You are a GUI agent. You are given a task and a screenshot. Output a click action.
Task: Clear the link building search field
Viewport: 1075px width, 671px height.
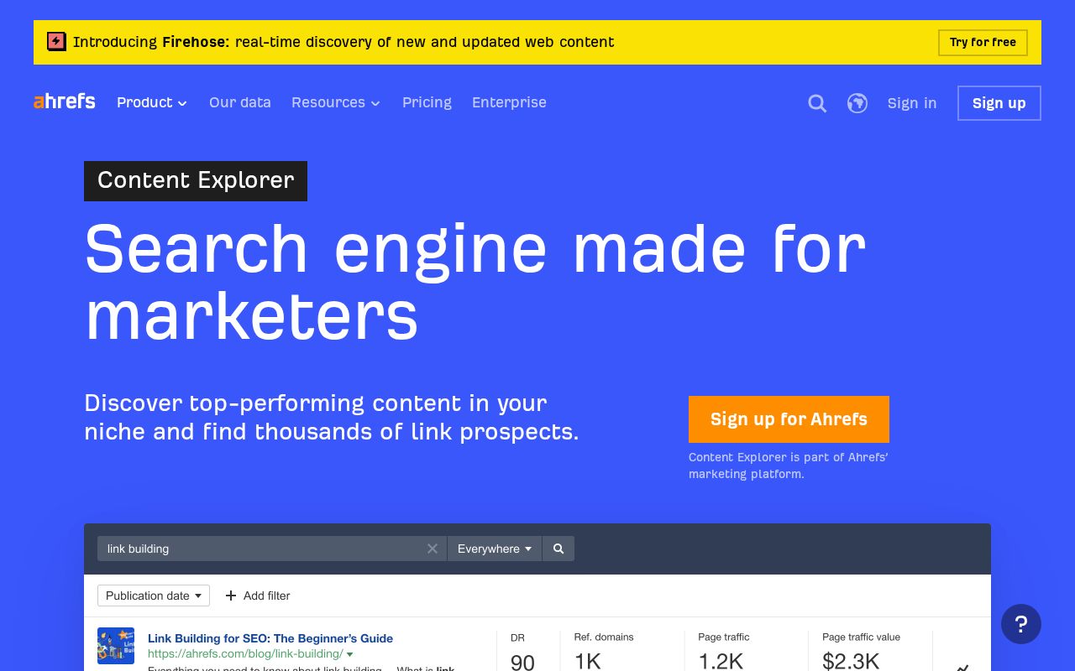433,549
